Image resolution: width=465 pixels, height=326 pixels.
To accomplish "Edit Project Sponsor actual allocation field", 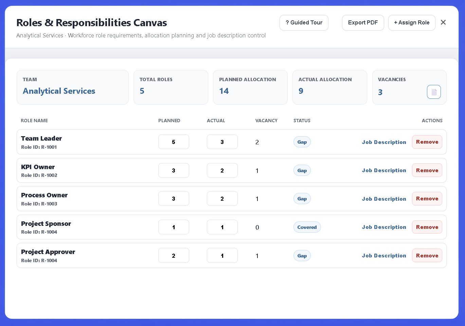I will (x=222, y=227).
